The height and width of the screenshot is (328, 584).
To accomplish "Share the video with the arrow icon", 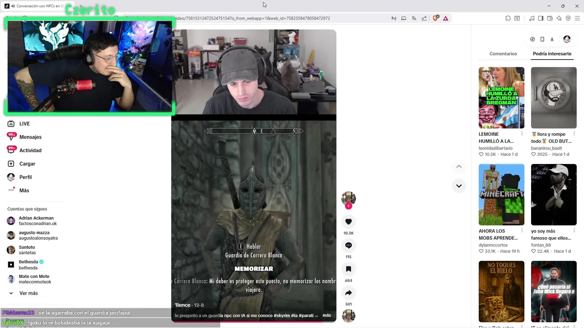I will 349,292.
